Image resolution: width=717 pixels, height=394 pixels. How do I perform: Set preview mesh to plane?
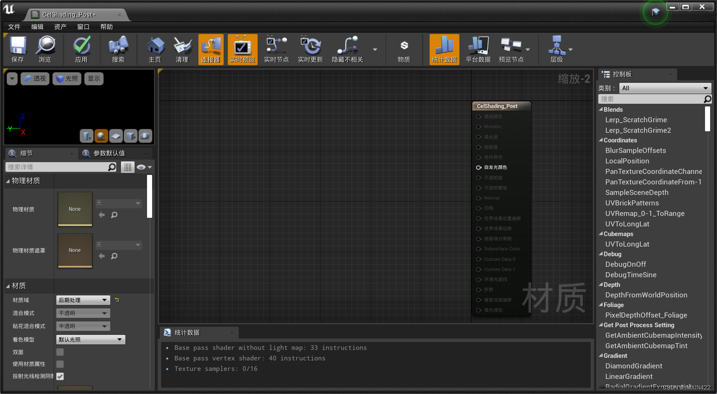(x=116, y=136)
